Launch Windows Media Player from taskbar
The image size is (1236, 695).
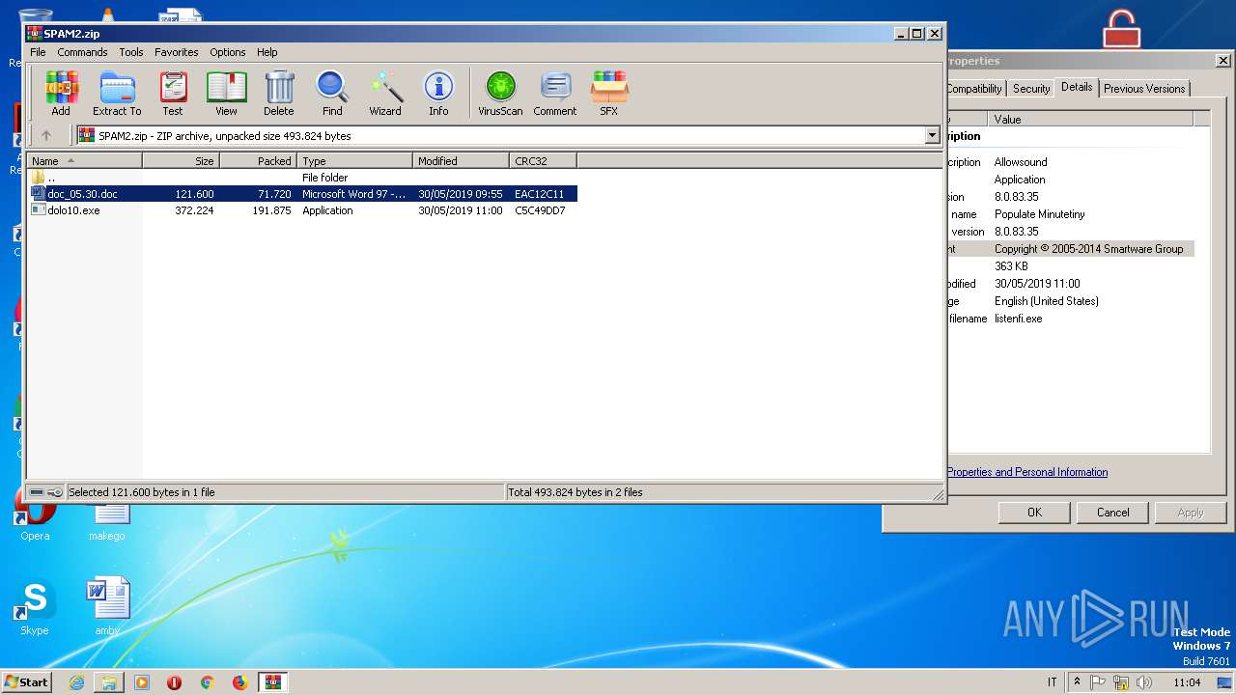point(142,682)
